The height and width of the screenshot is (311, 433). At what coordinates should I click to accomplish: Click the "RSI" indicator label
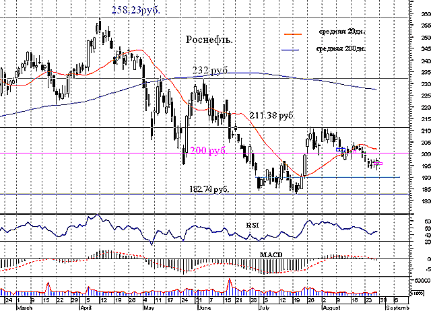point(253,226)
